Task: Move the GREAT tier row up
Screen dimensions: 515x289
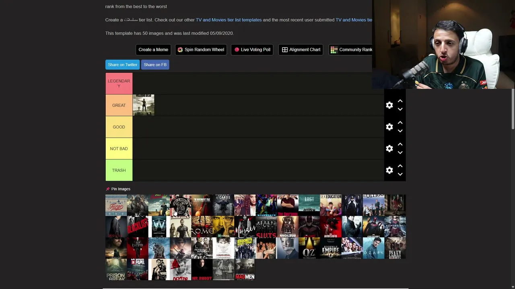Action: coord(400,101)
